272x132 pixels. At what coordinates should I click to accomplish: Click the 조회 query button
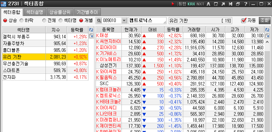[265, 21]
